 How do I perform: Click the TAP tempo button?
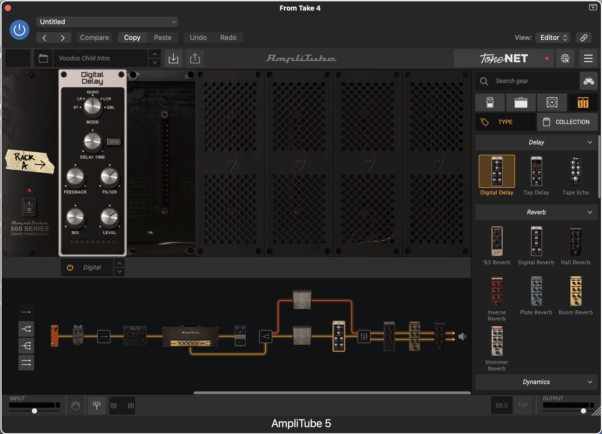pyautogui.click(x=523, y=405)
